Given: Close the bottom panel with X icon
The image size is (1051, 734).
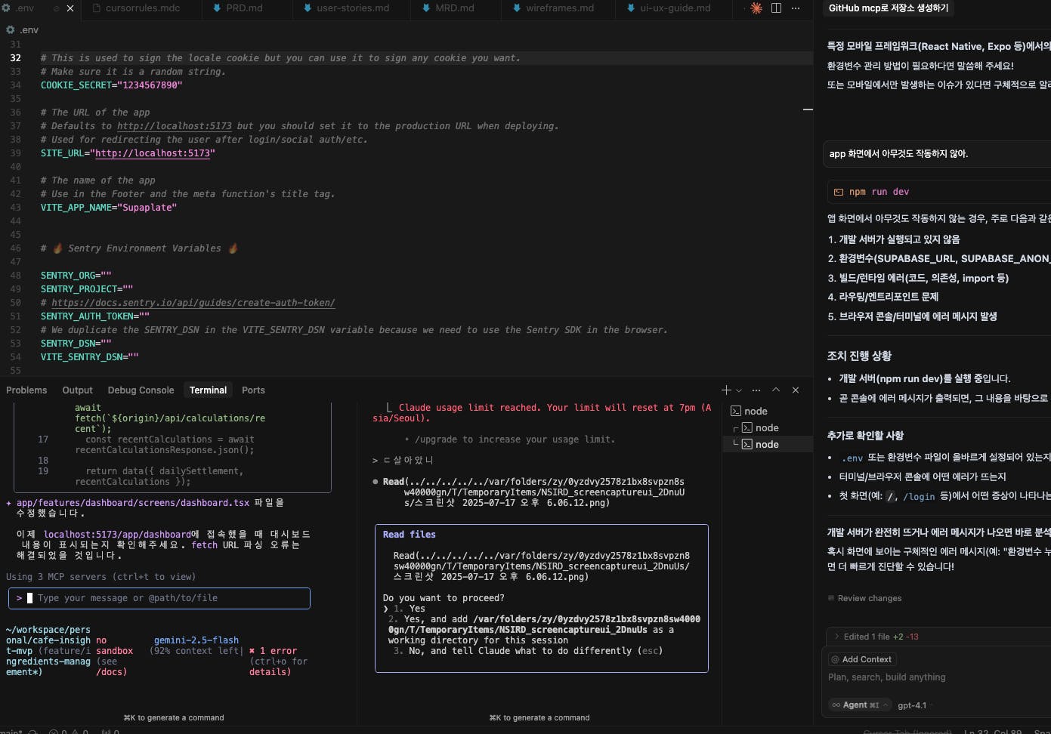Looking at the screenshot, I should pos(796,390).
